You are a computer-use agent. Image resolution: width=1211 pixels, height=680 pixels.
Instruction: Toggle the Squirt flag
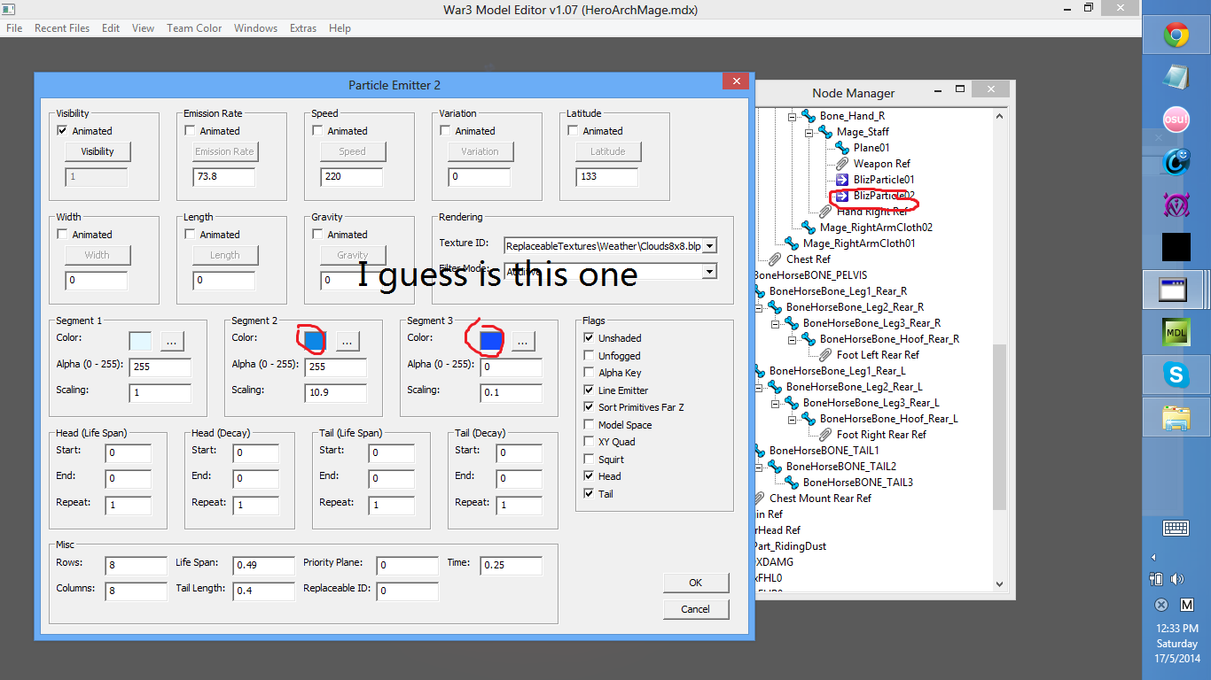pos(589,460)
